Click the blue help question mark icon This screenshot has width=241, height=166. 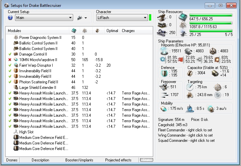(x=10, y=18)
